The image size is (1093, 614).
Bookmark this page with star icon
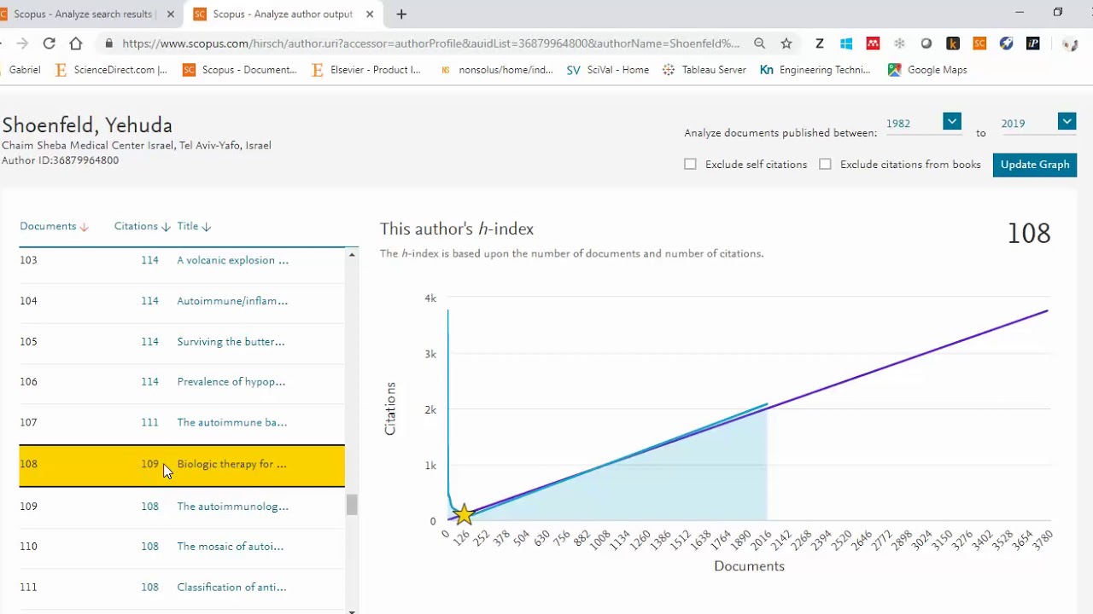click(x=786, y=43)
